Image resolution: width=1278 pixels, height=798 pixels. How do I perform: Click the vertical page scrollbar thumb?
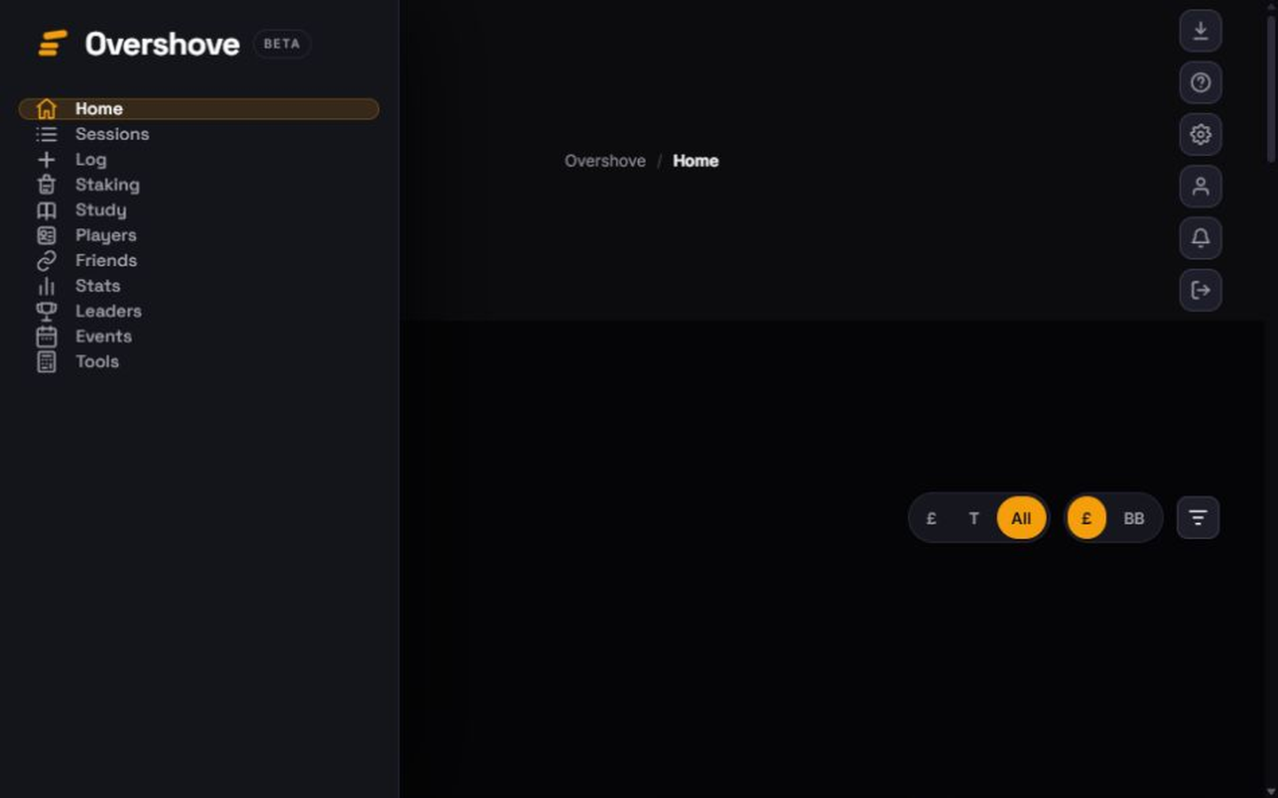1271,89
